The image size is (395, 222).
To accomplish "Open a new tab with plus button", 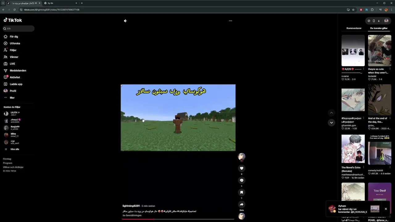I will click(x=82, y=3).
